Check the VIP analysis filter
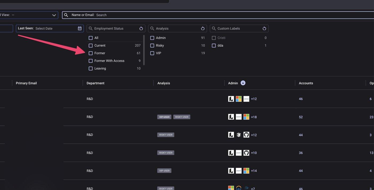 click(152, 53)
